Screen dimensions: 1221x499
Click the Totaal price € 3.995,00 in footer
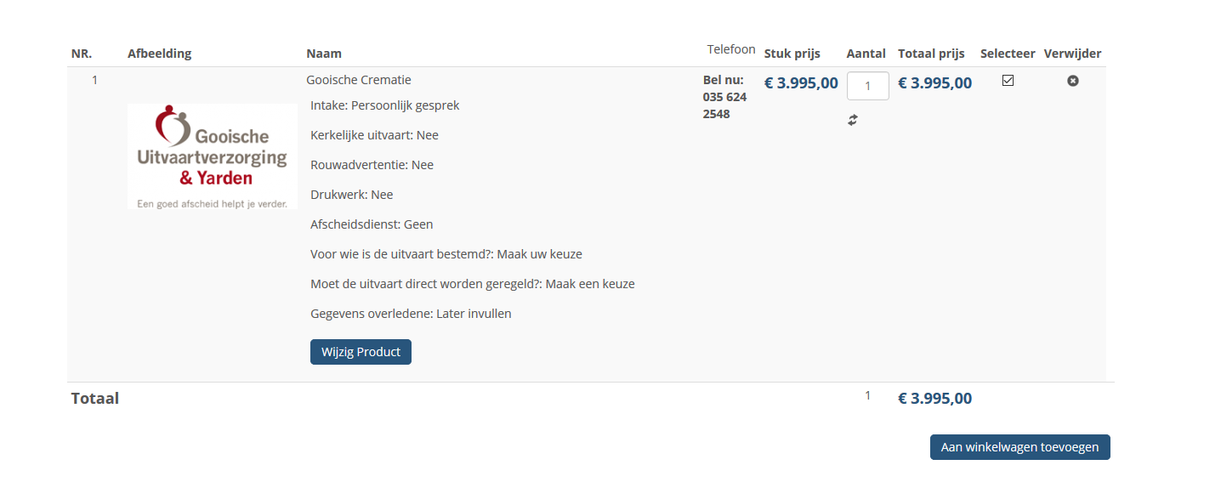(934, 399)
